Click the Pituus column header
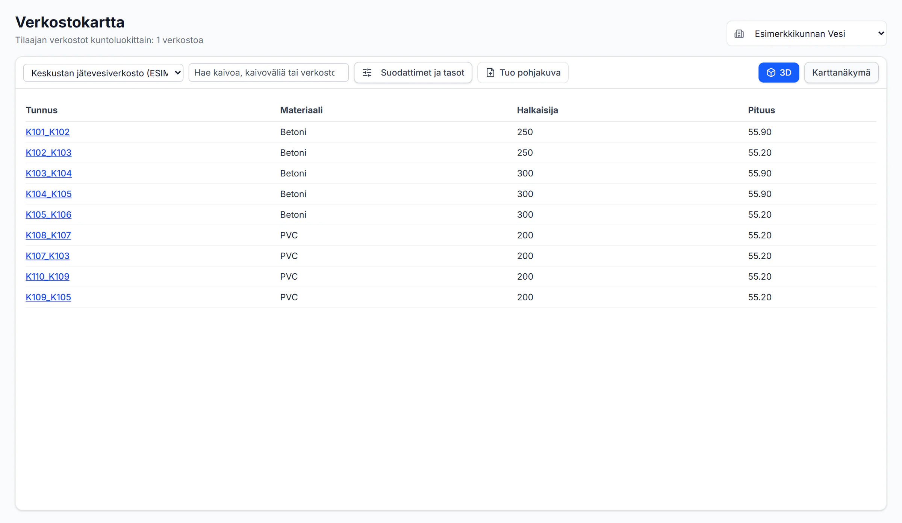This screenshot has width=902, height=523. [761, 110]
